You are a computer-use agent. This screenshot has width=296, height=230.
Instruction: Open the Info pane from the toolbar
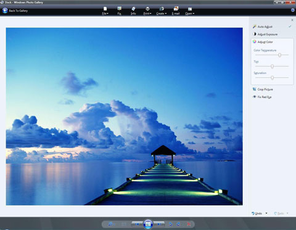pyautogui.click(x=133, y=10)
